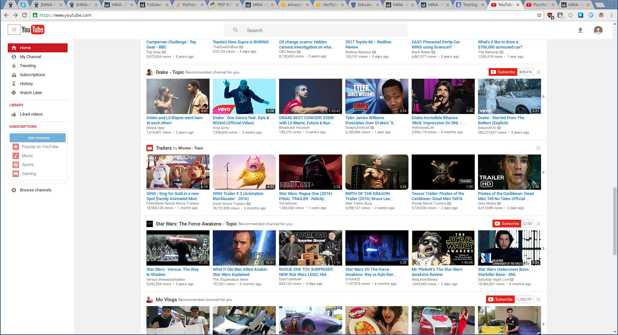Bookmark page with star icon

click(x=539, y=15)
